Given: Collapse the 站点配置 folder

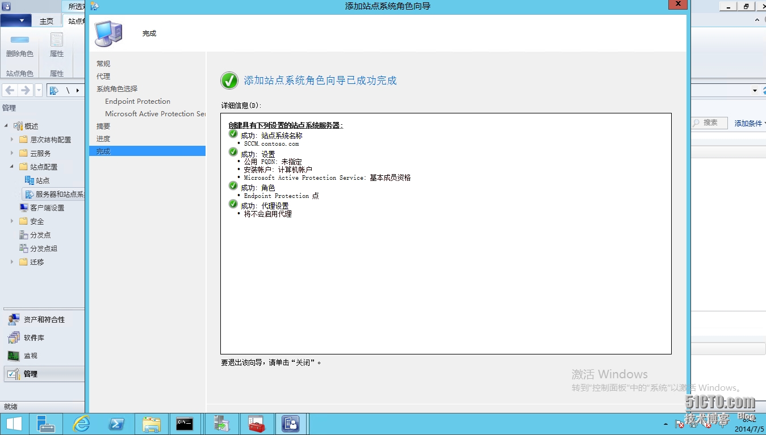Looking at the screenshot, I should pos(12,167).
